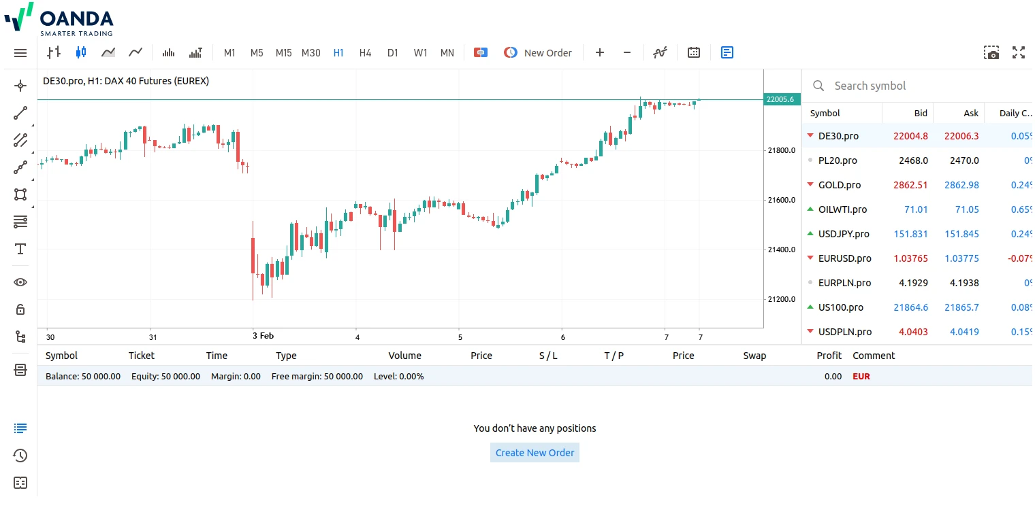Screen dimensions: 1035x514
Task: Sort market watch by Symbol header
Action: [825, 114]
